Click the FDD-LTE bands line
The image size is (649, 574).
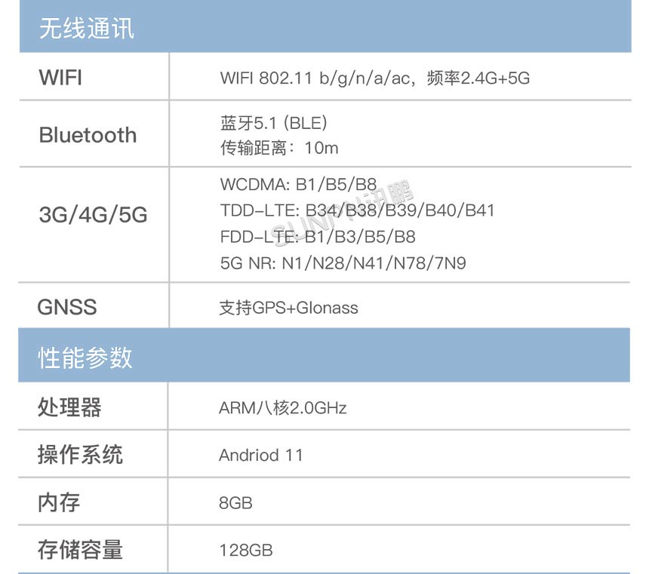click(318, 237)
